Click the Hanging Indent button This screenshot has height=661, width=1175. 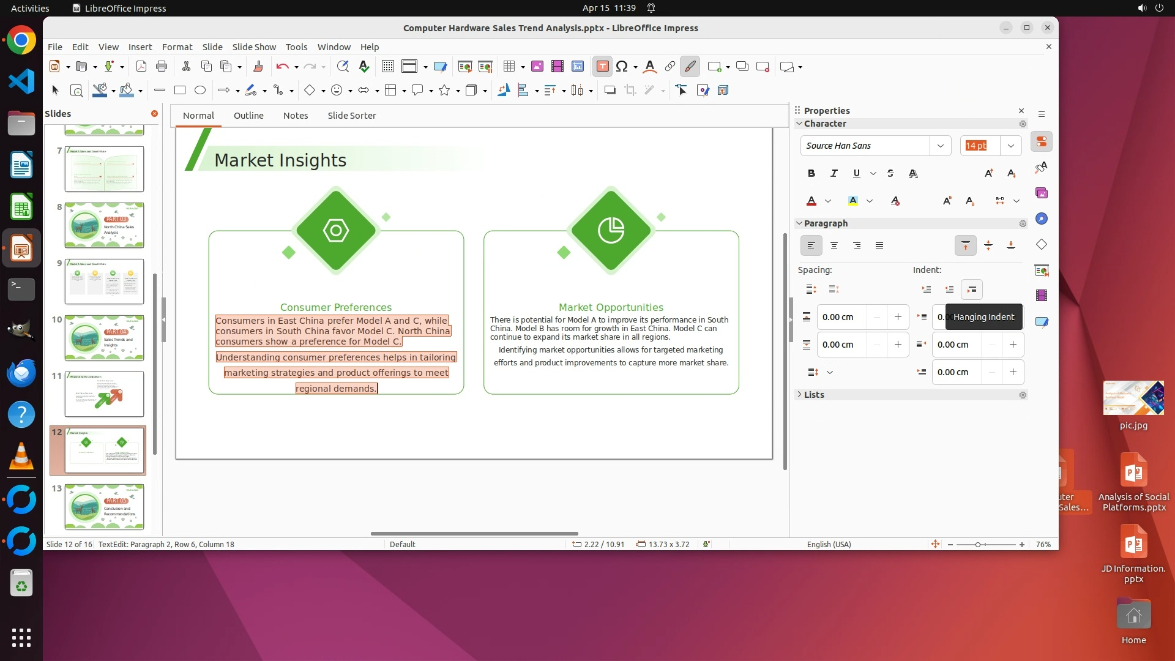(x=971, y=289)
